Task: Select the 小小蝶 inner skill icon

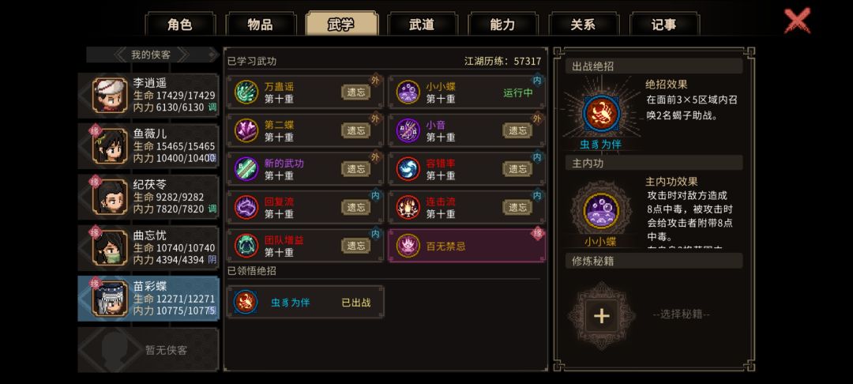Action: pos(408,92)
